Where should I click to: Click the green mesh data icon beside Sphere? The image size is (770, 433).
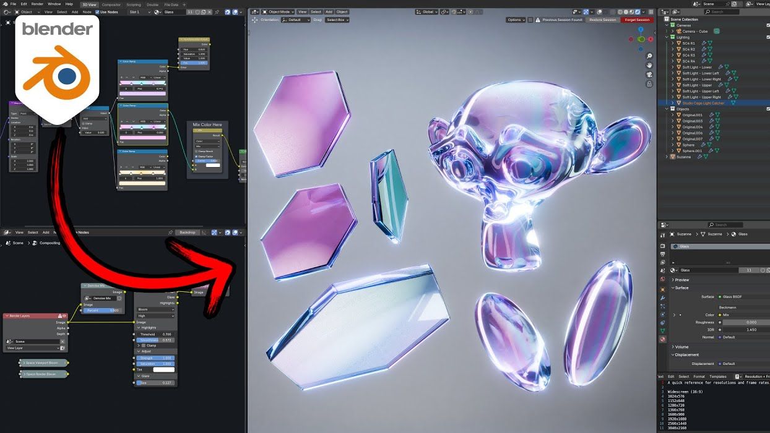click(x=711, y=145)
